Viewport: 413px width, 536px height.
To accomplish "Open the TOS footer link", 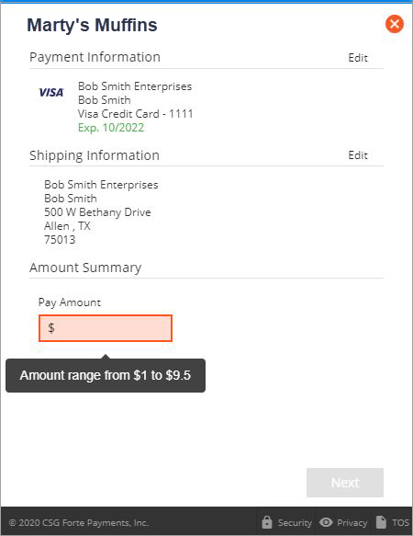I will (x=400, y=522).
